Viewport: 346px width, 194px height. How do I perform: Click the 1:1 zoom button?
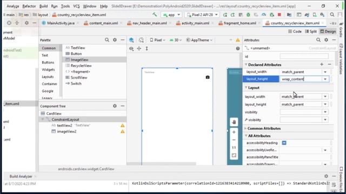coord(234,148)
